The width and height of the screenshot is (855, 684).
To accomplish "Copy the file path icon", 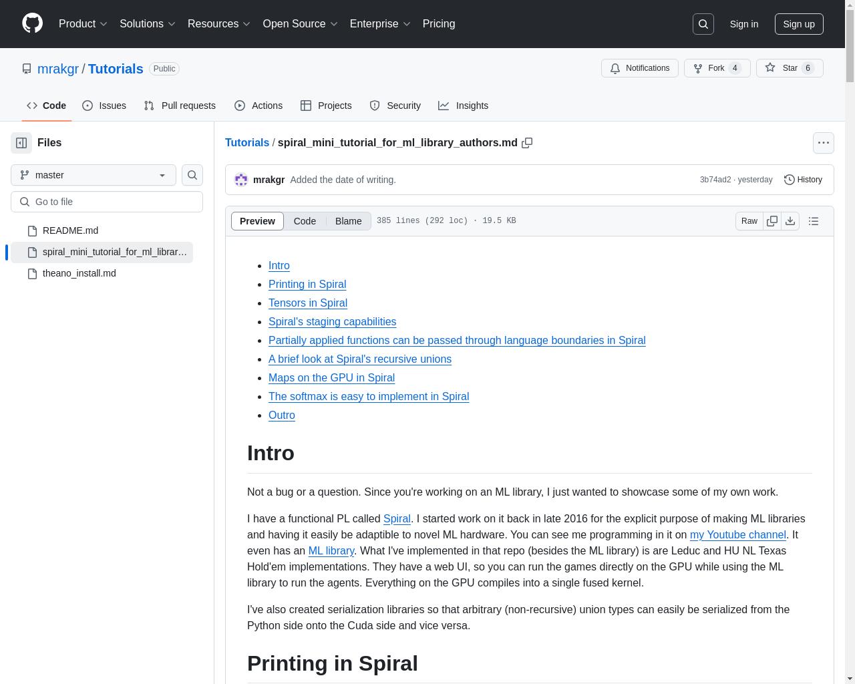I will (x=527, y=143).
